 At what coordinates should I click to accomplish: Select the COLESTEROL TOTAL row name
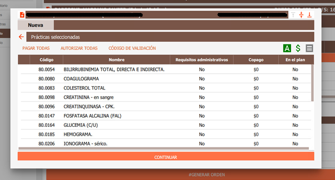[x=84, y=88]
